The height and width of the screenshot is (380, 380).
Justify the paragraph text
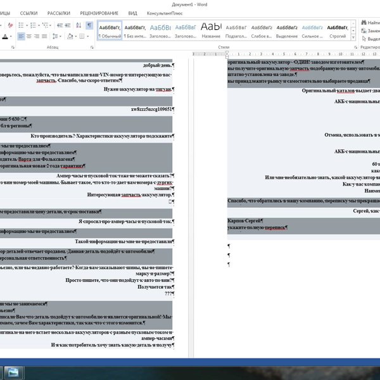pos(44,36)
